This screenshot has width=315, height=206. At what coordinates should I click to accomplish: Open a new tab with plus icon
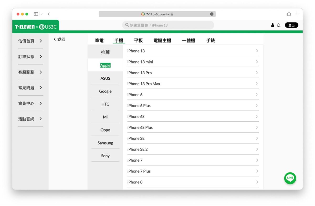click(297, 14)
